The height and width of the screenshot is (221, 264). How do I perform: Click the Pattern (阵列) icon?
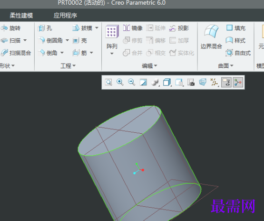(112, 31)
